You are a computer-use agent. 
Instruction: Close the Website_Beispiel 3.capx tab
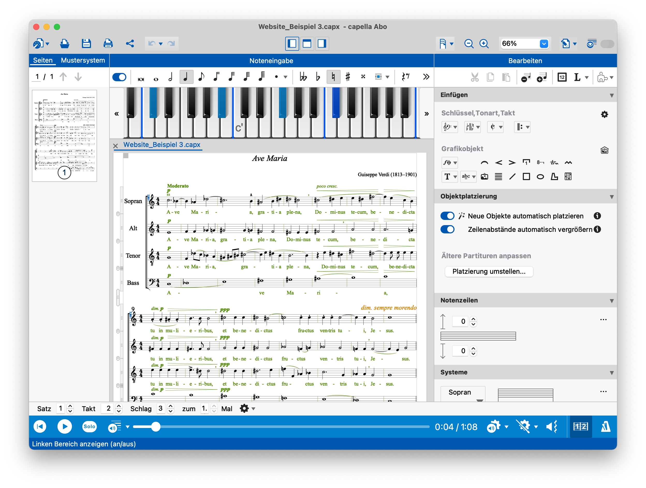click(x=115, y=145)
